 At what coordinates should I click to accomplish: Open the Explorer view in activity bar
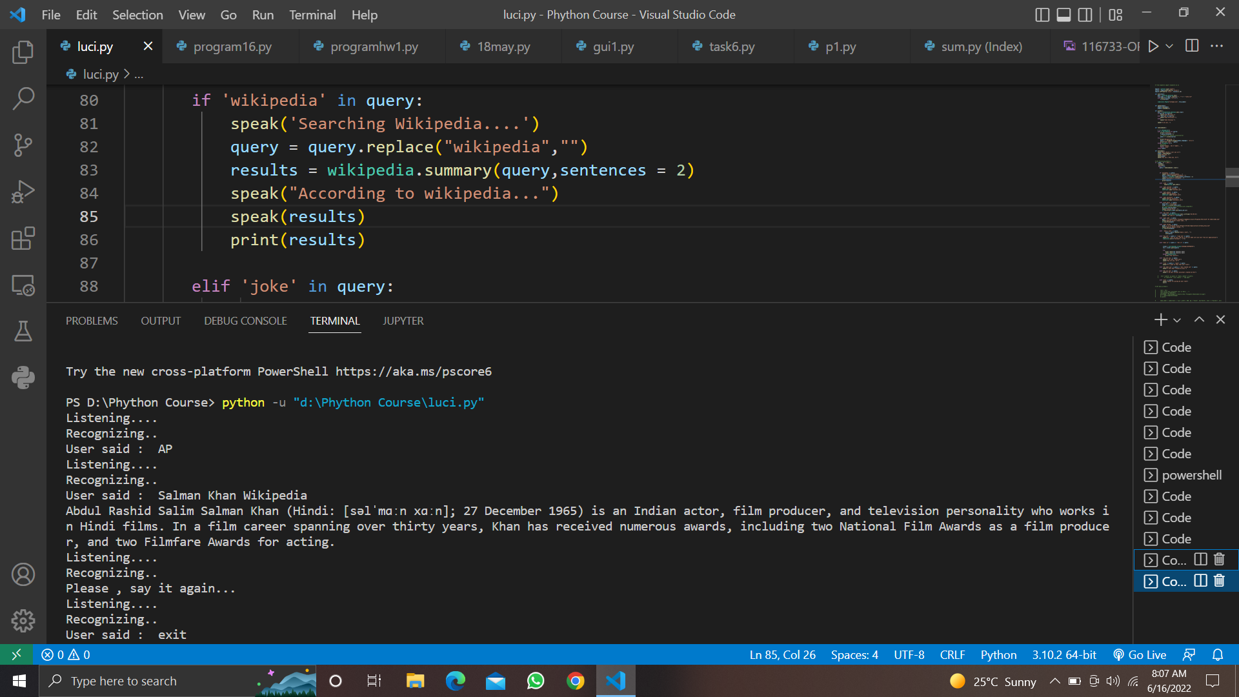click(x=23, y=52)
